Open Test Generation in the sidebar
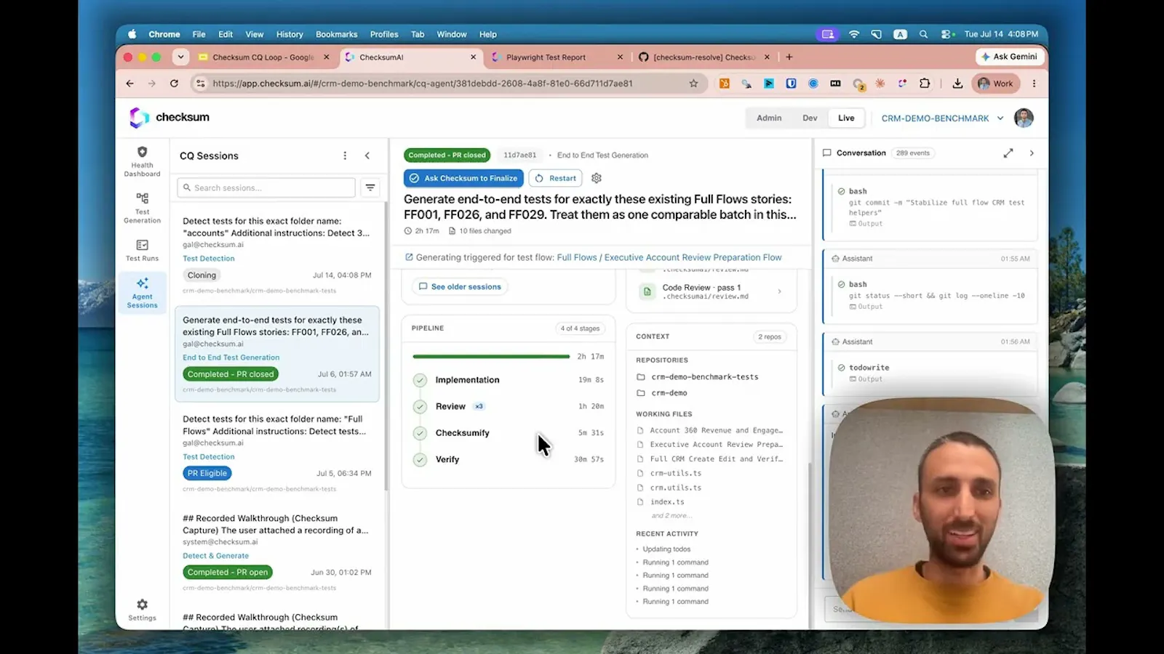The image size is (1164, 654). click(x=142, y=208)
